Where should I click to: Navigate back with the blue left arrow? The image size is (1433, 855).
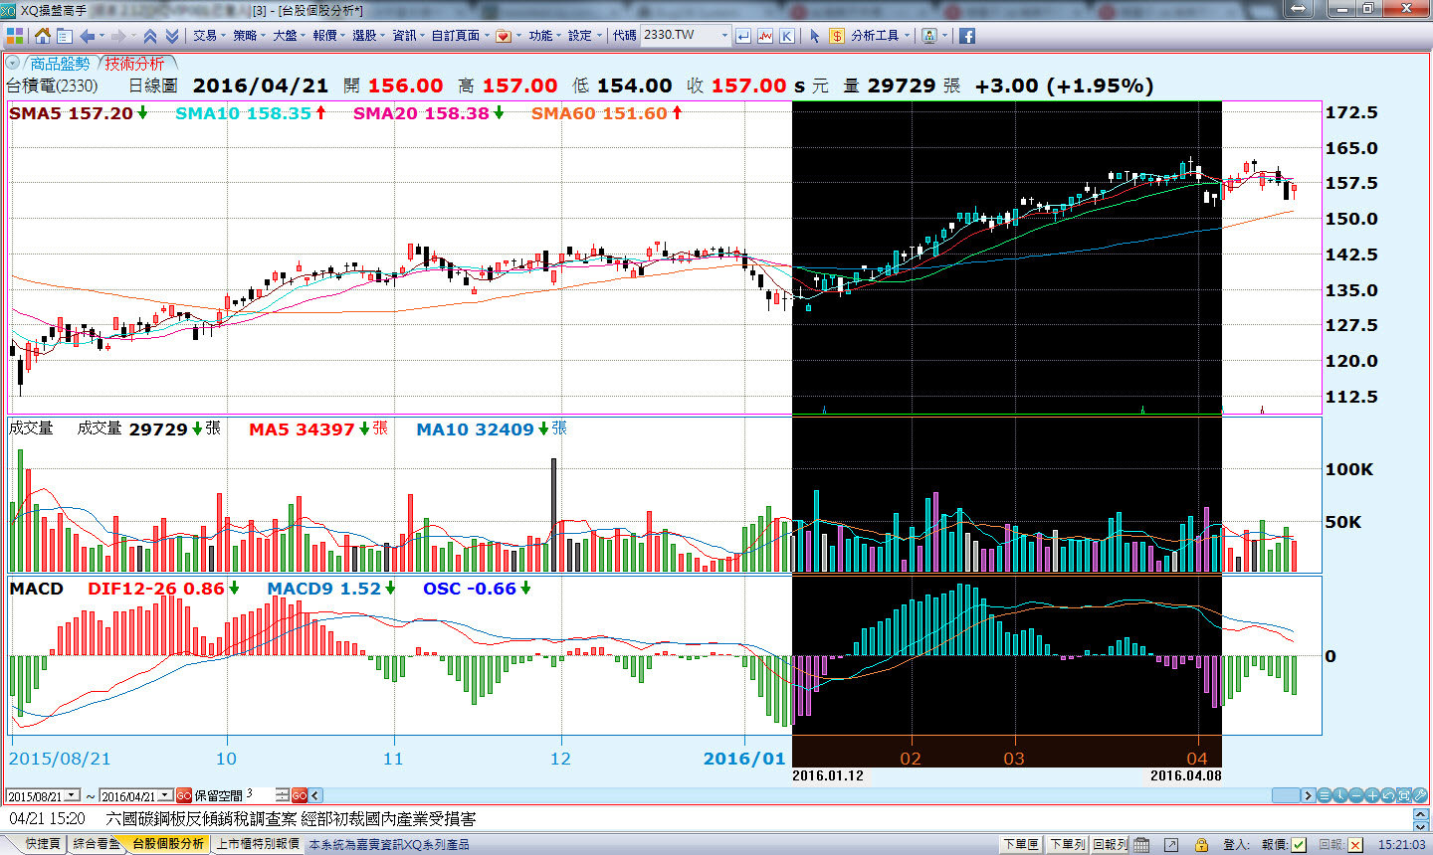click(88, 36)
